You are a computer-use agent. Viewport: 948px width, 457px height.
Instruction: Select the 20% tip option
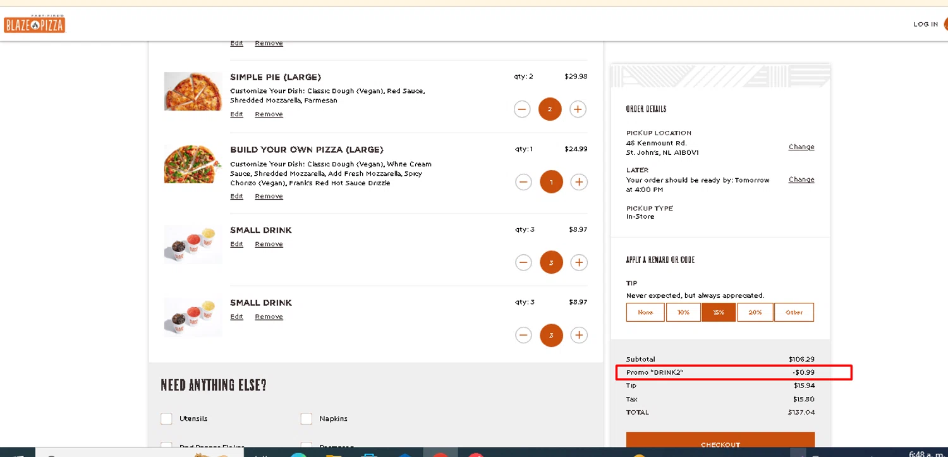(x=755, y=312)
